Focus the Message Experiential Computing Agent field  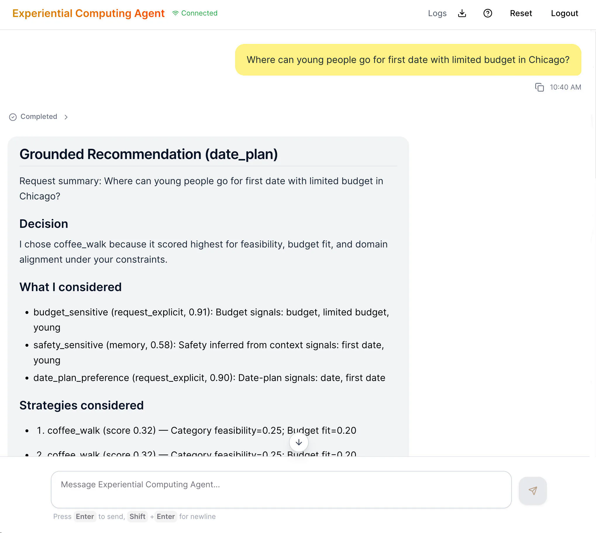281,489
